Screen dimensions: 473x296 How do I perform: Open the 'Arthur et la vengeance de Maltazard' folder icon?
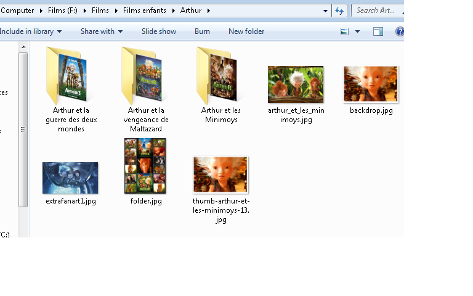tap(142, 75)
